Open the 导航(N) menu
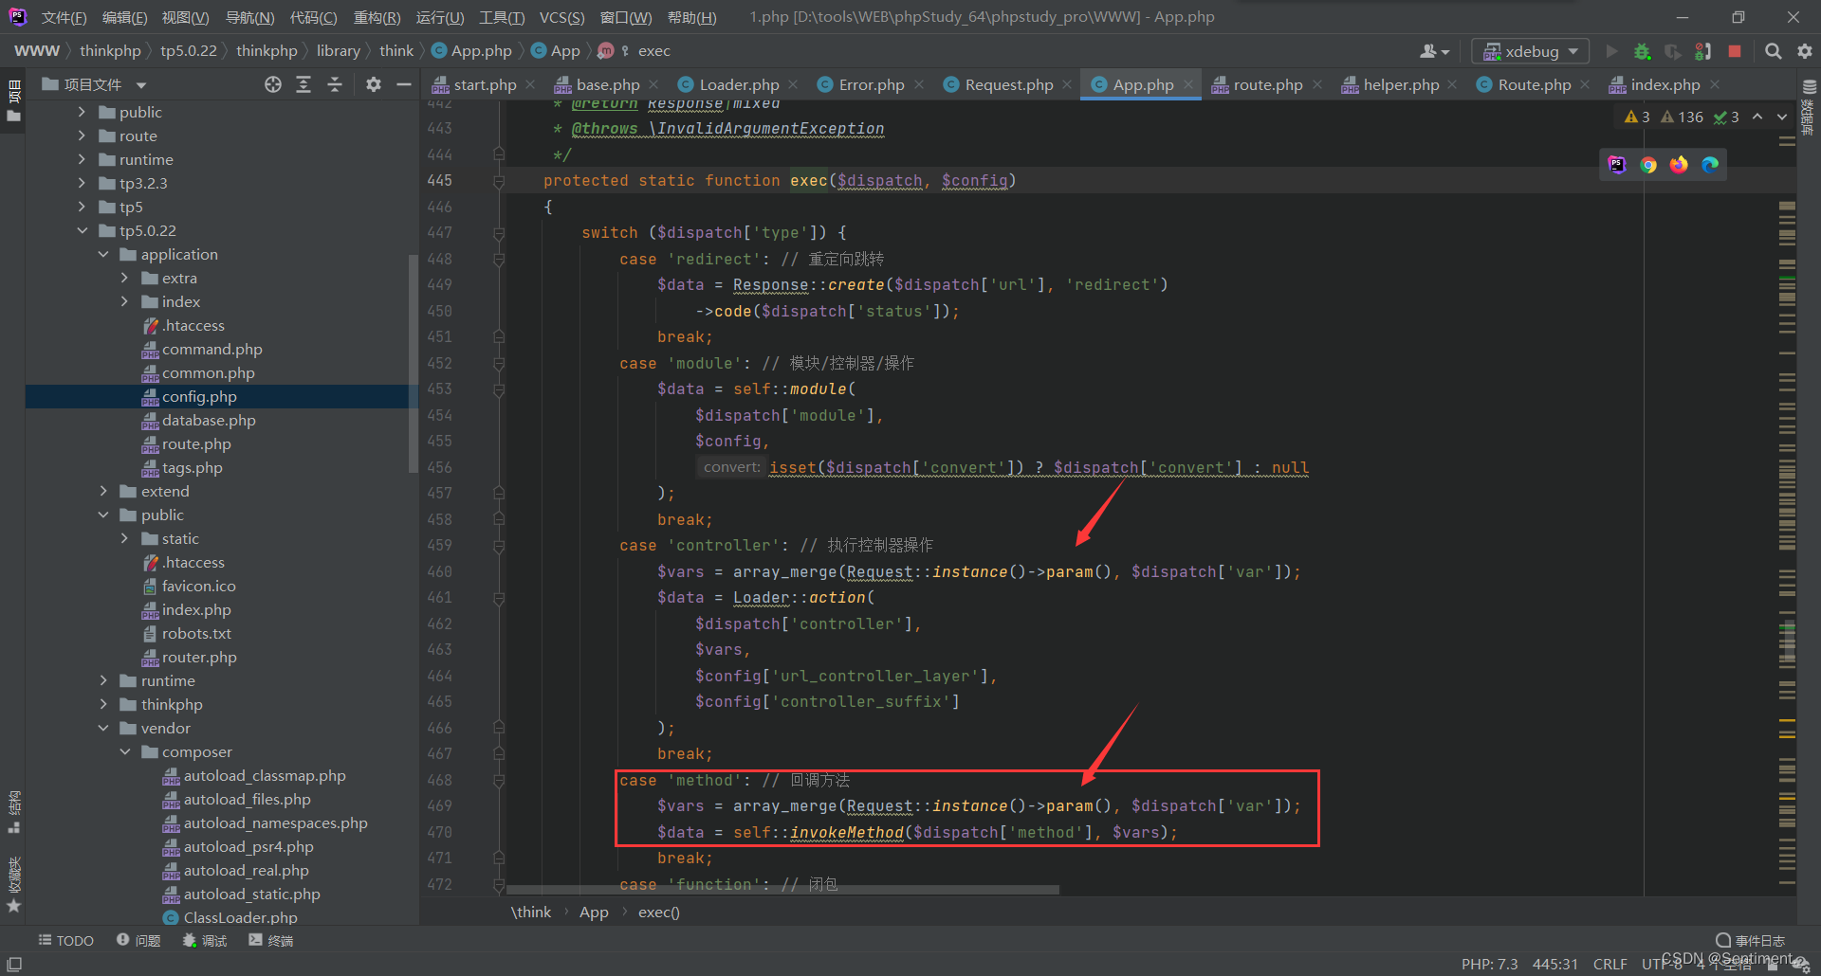The height and width of the screenshot is (976, 1821). [250, 17]
